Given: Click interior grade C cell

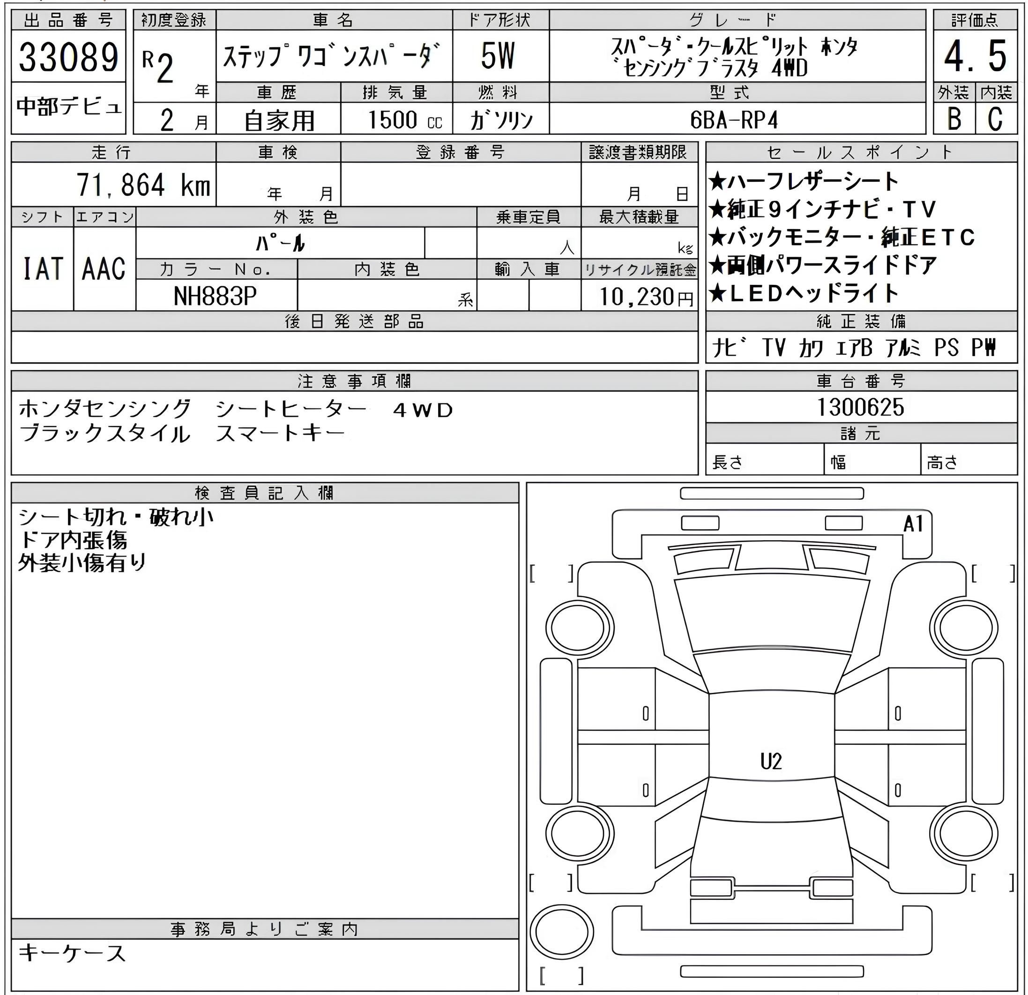Looking at the screenshot, I should tap(995, 119).
